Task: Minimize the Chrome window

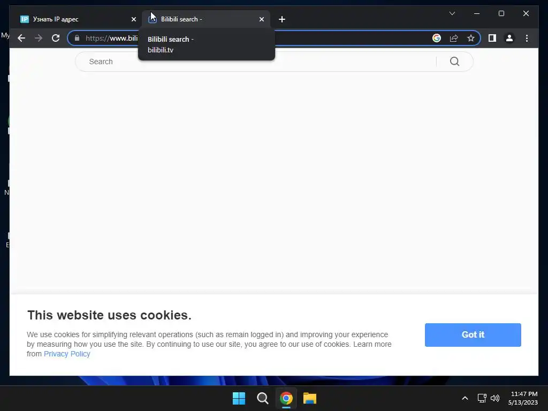Action: point(477,13)
